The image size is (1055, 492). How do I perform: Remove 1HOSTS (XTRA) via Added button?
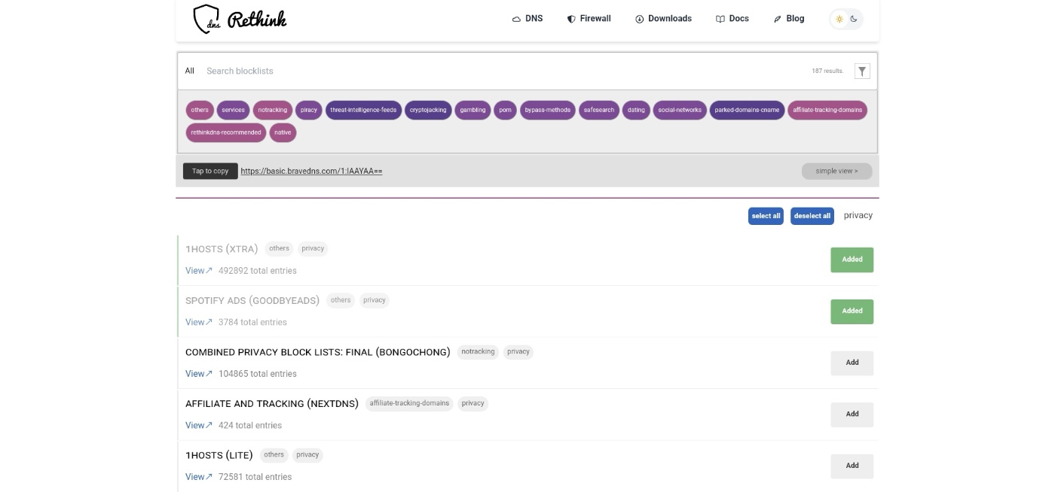[x=852, y=260]
